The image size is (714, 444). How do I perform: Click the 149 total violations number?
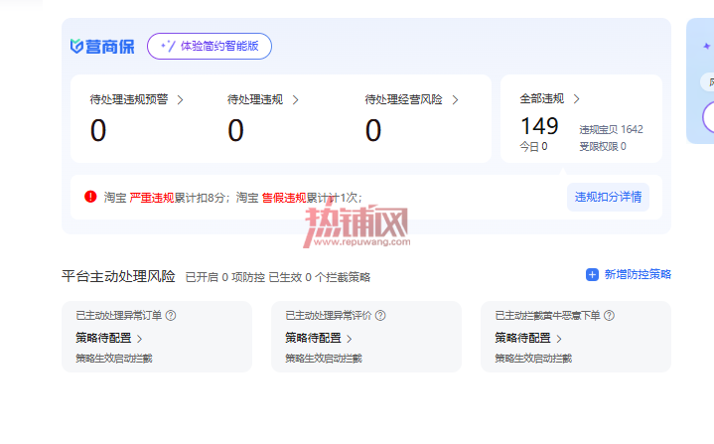pyautogui.click(x=539, y=126)
